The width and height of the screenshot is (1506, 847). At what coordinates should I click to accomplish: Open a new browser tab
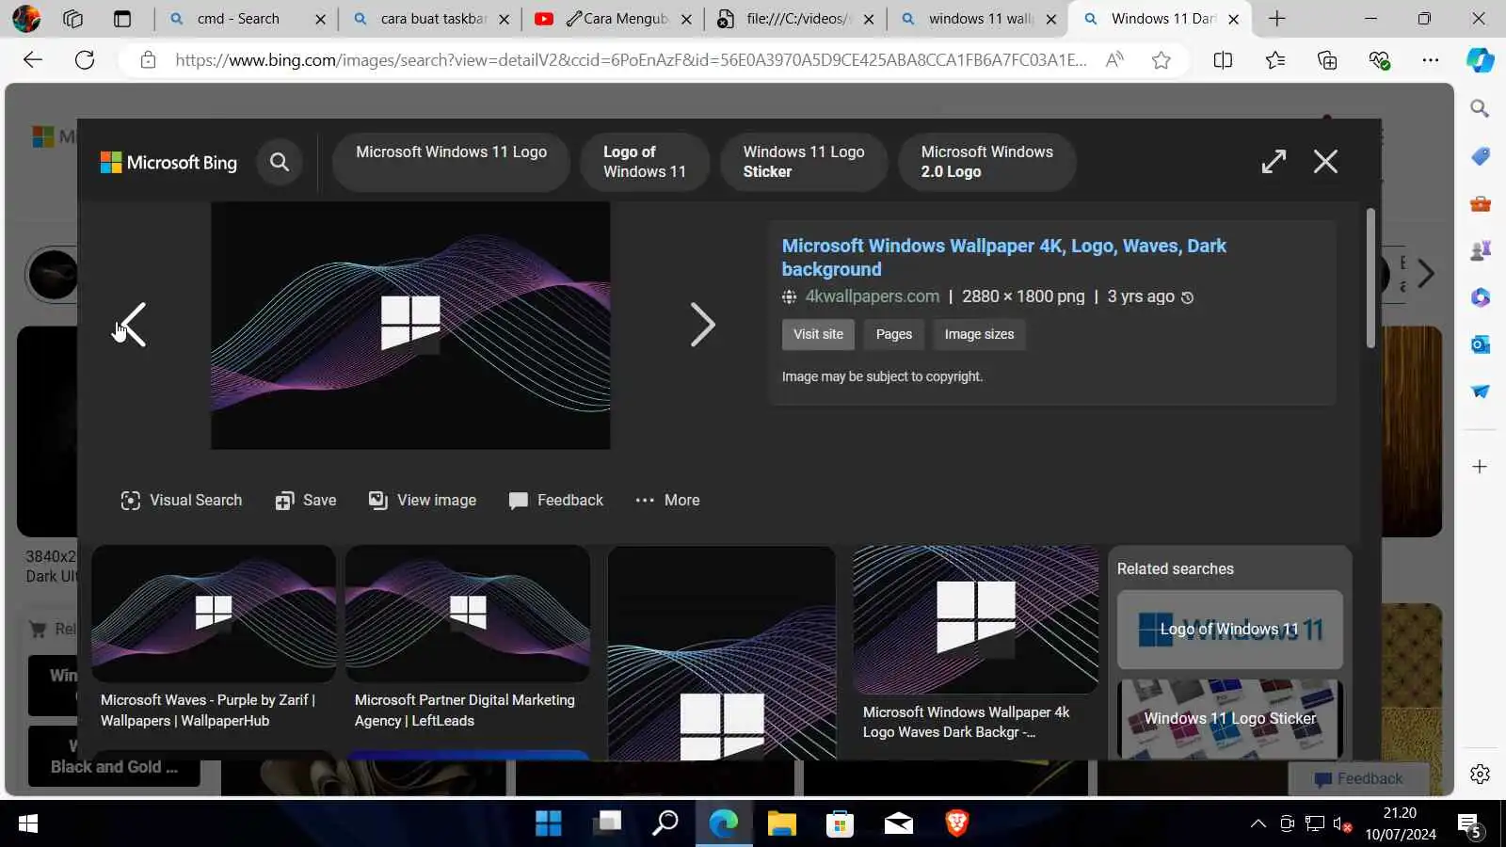click(1276, 19)
